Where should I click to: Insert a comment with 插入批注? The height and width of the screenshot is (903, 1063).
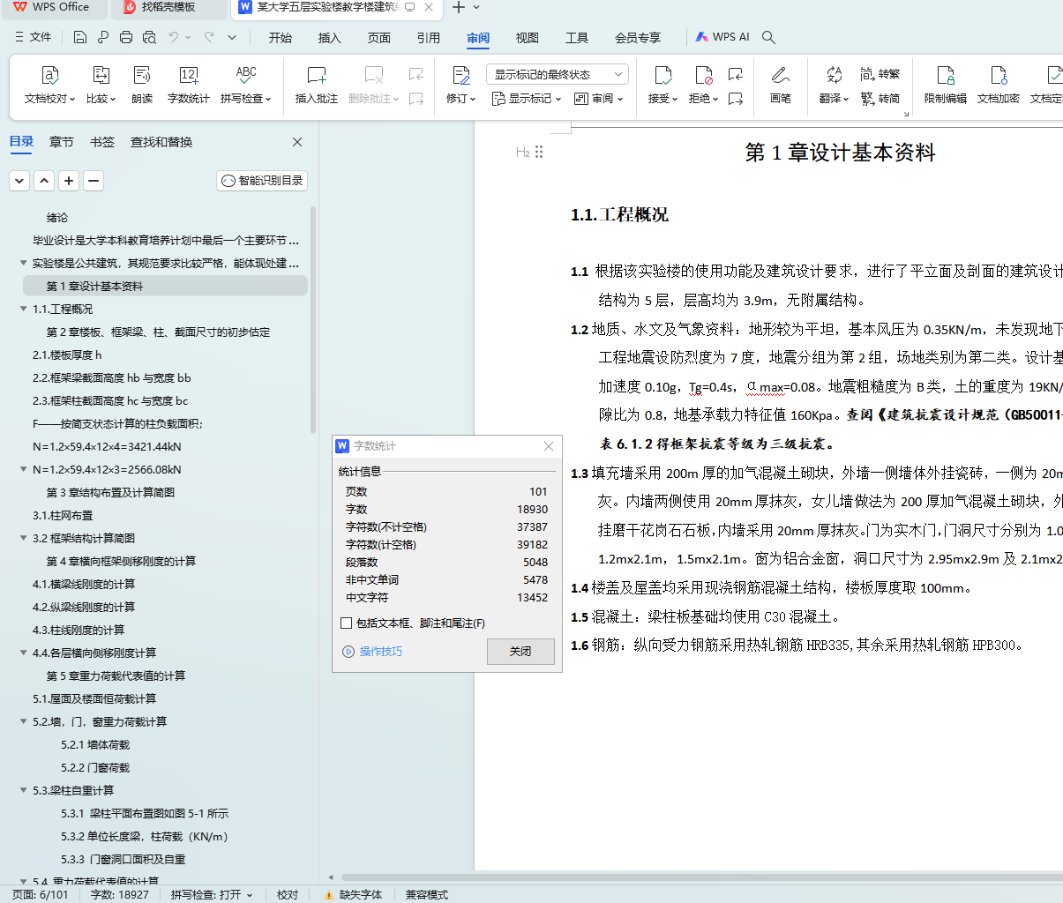click(x=317, y=85)
